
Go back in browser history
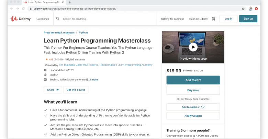pyautogui.click(x=12, y=9)
